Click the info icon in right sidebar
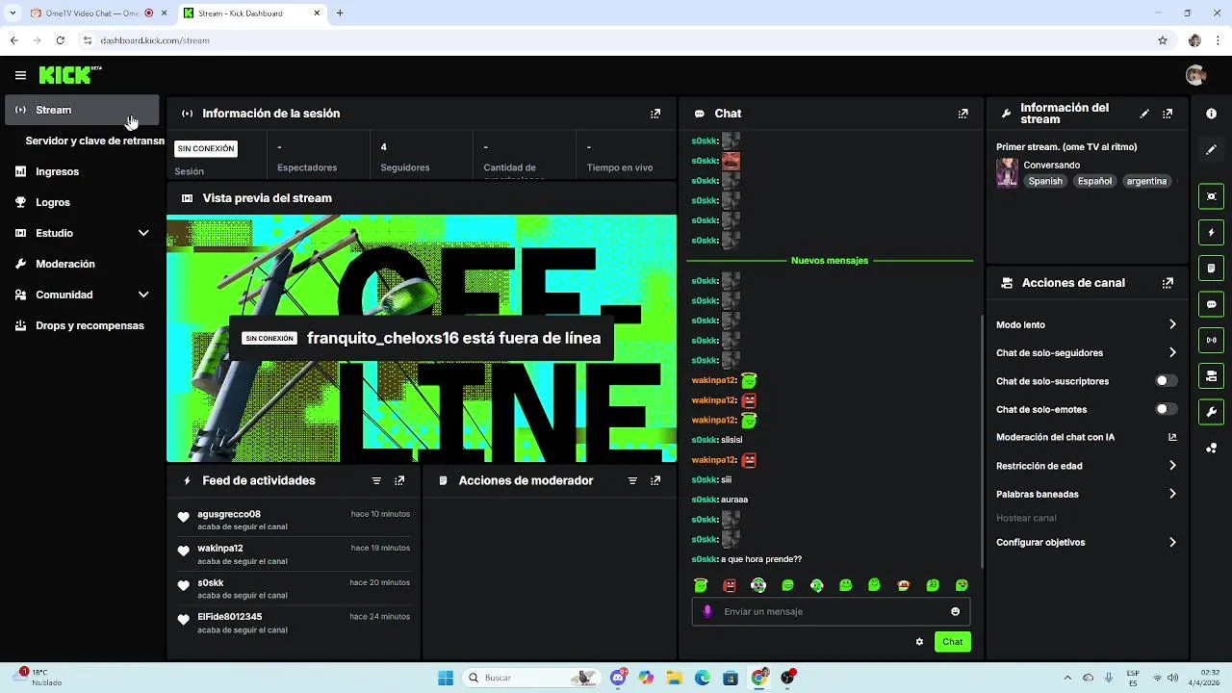This screenshot has height=693, width=1232. coord(1211,114)
